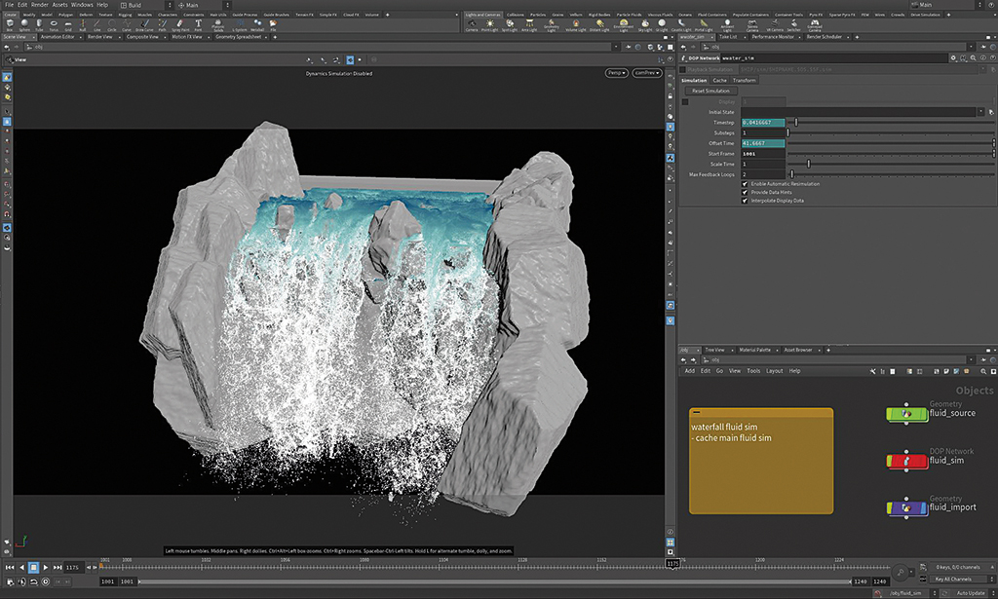This screenshot has height=599, width=998.
Task: Click the fluid_sim DOP Network node
Action: coord(906,461)
